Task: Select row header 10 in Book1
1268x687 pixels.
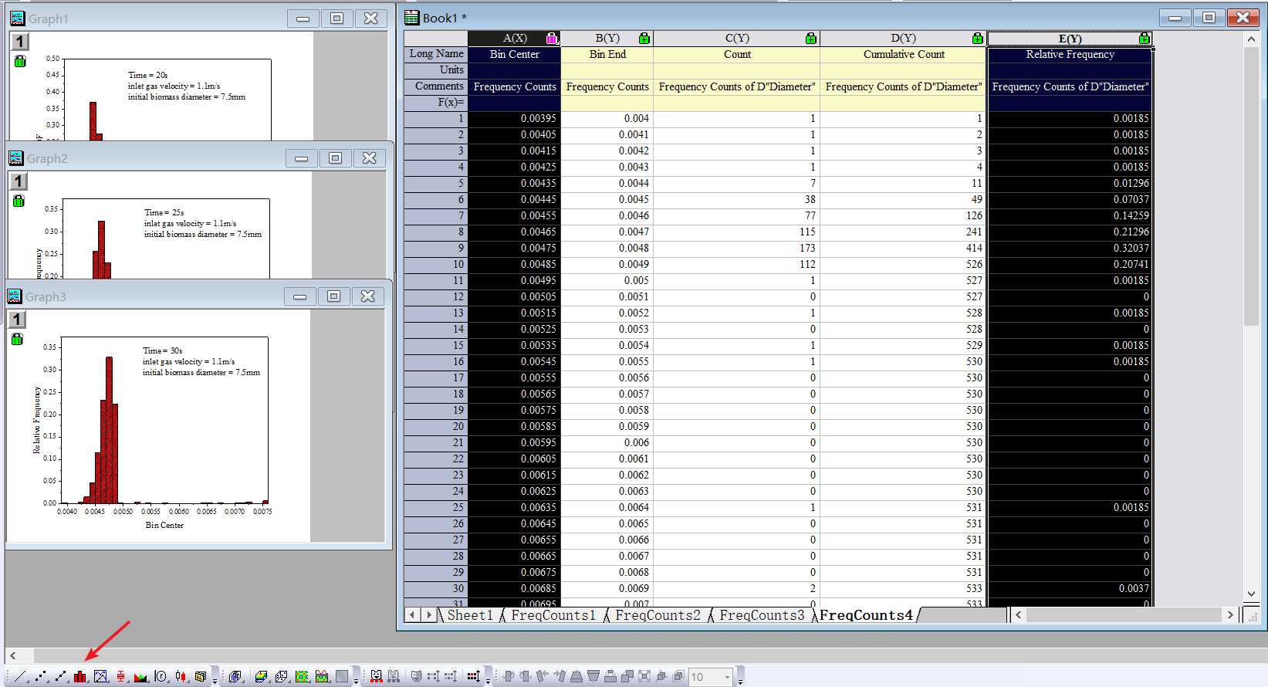Action: [435, 264]
